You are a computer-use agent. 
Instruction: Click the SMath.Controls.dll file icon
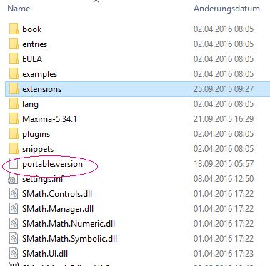(14, 194)
